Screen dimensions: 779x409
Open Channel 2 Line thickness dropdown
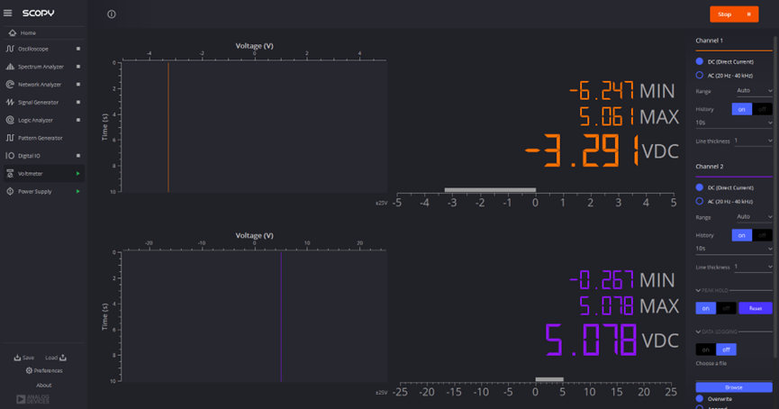[753, 268]
